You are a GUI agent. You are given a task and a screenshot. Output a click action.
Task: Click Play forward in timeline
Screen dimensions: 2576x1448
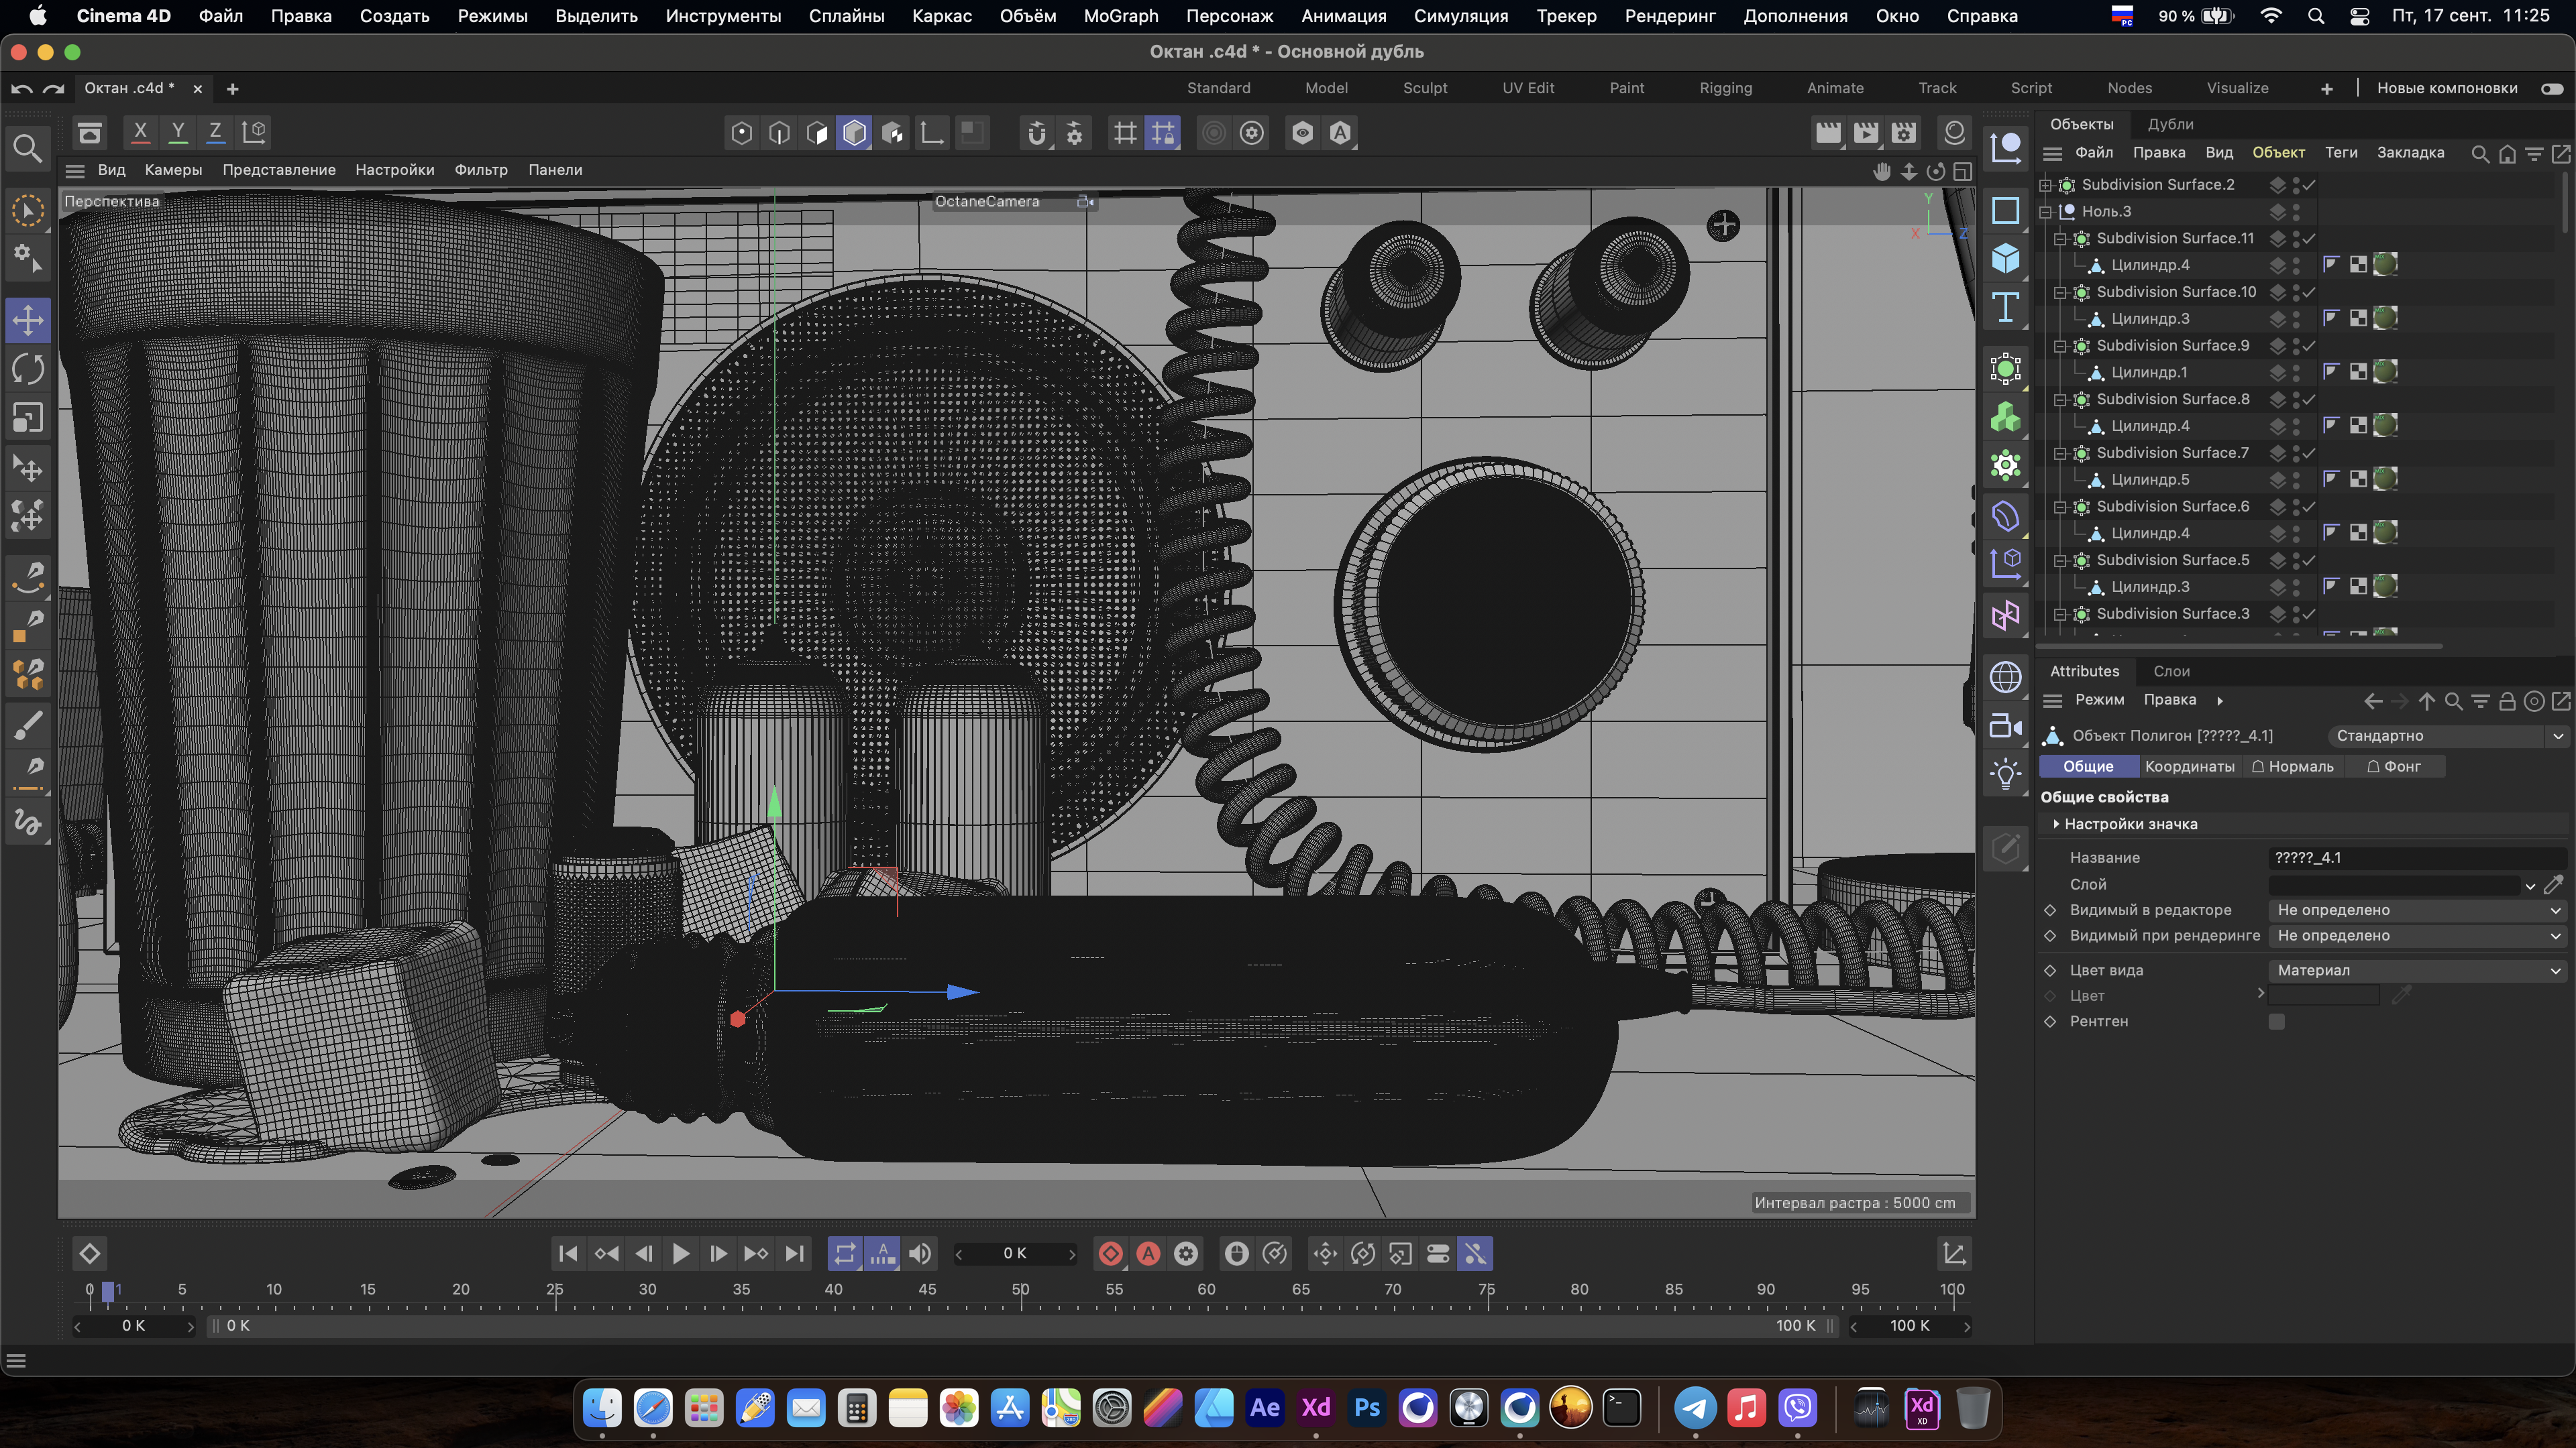click(x=680, y=1253)
